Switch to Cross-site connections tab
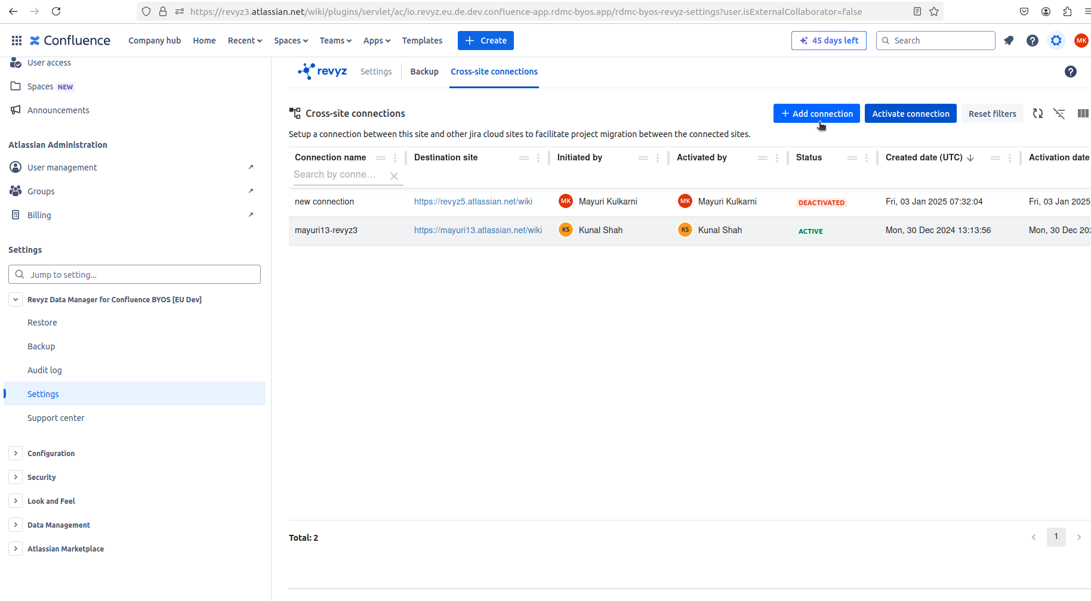 point(494,72)
